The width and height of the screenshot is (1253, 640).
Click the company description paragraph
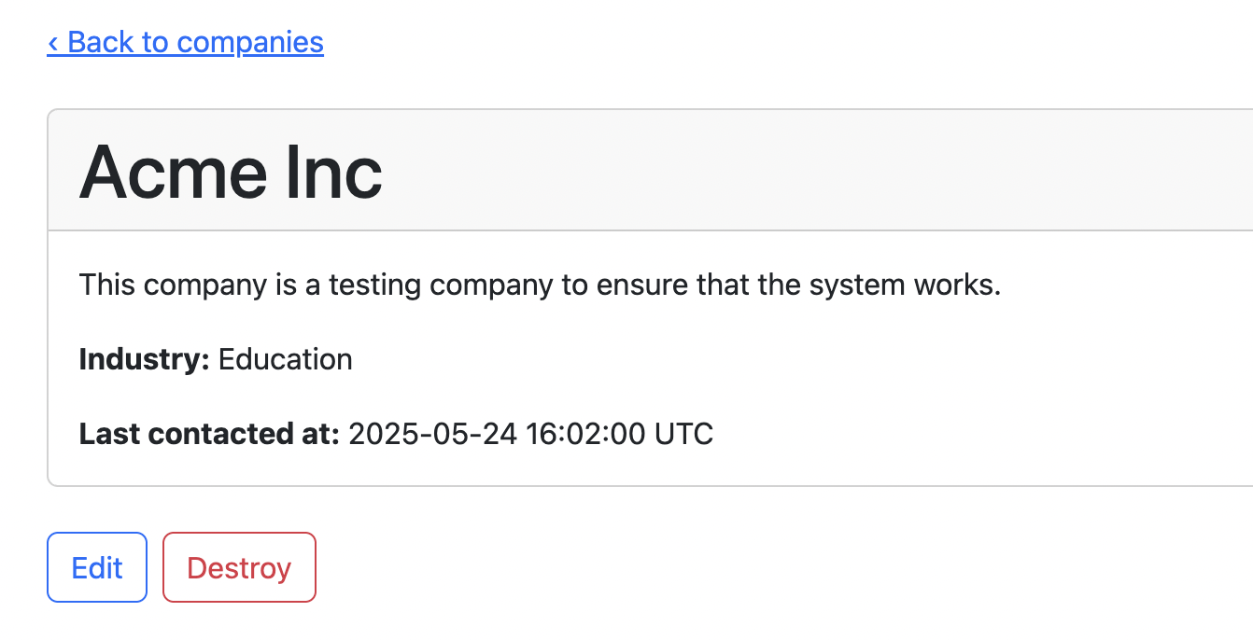(x=540, y=285)
